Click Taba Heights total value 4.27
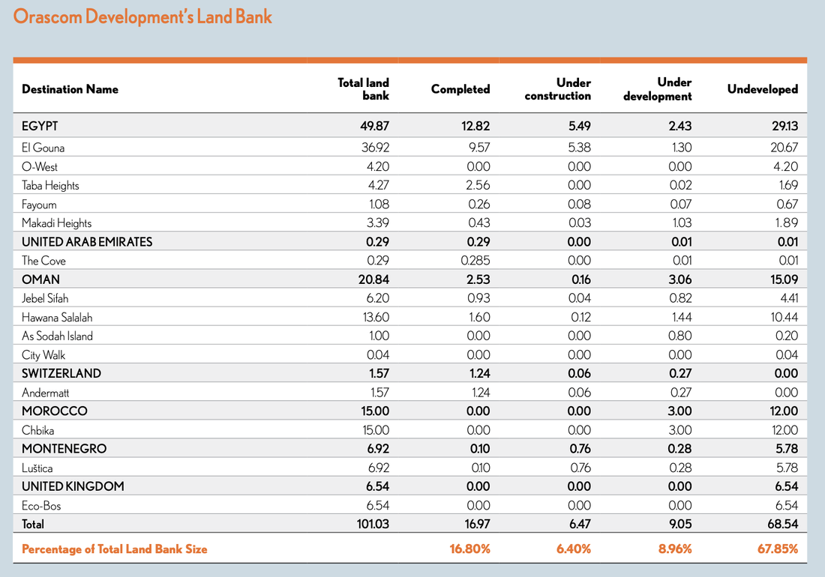 [378, 186]
